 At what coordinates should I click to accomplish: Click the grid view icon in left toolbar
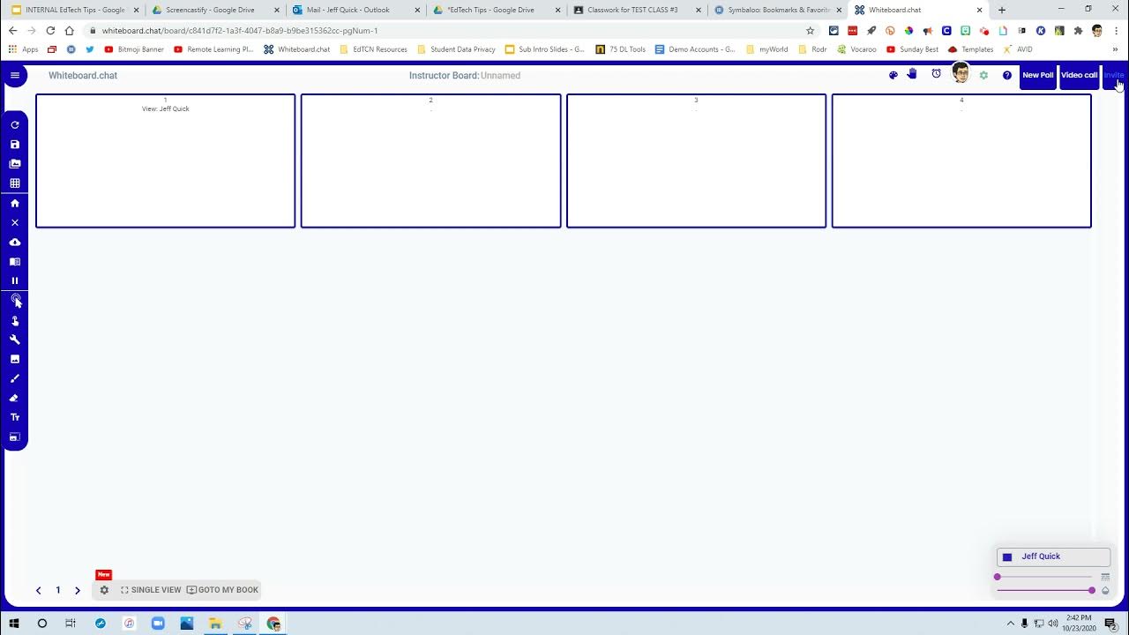[x=14, y=183]
